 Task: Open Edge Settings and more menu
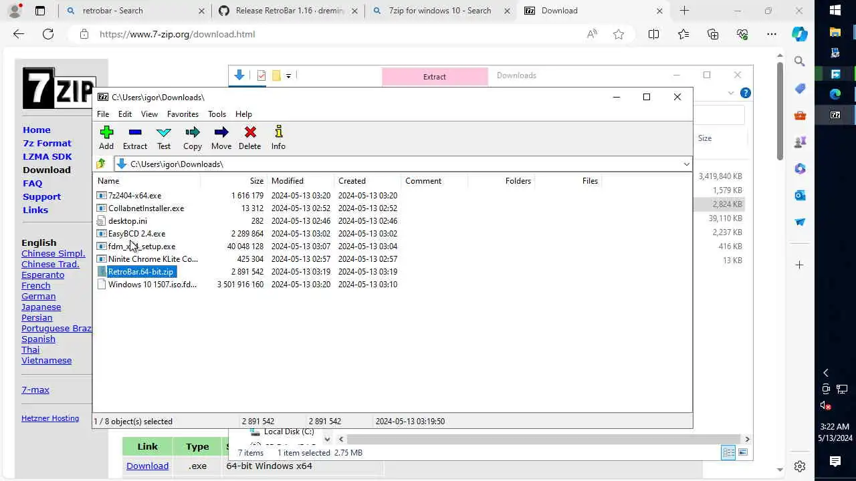click(x=772, y=34)
